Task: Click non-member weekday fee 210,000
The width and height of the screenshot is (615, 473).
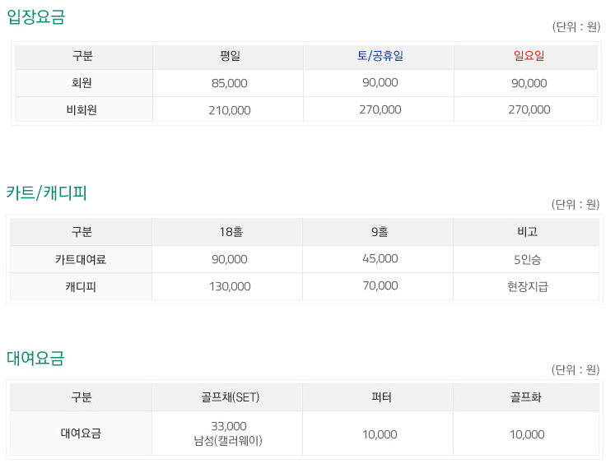Action: pyautogui.click(x=230, y=110)
